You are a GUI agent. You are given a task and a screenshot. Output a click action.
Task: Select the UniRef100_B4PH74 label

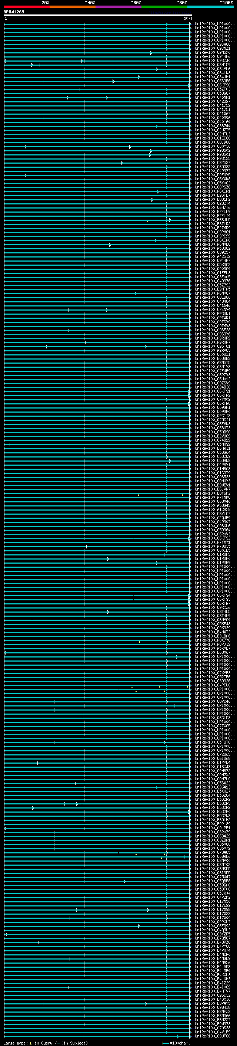click(x=212, y=950)
